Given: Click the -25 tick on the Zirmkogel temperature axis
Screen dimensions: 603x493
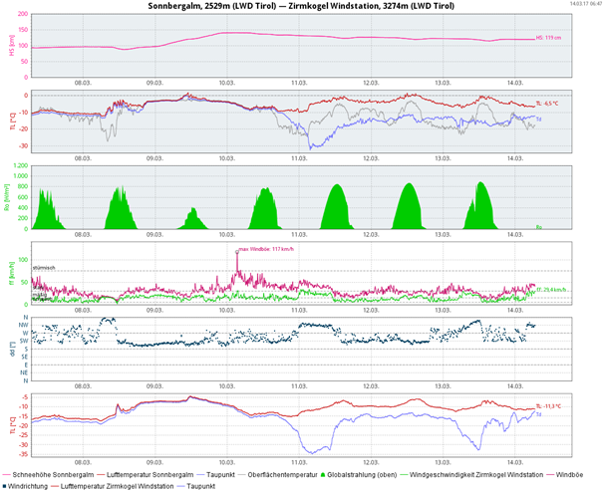Looking at the screenshot, I should point(24,435).
